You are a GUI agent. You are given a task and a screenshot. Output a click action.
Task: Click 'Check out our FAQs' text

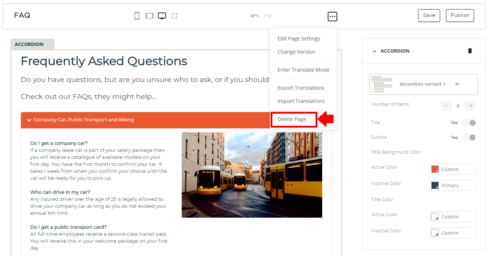point(88,97)
